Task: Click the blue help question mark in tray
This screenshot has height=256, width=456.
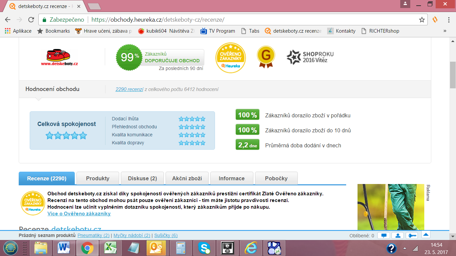Action: (x=391, y=248)
